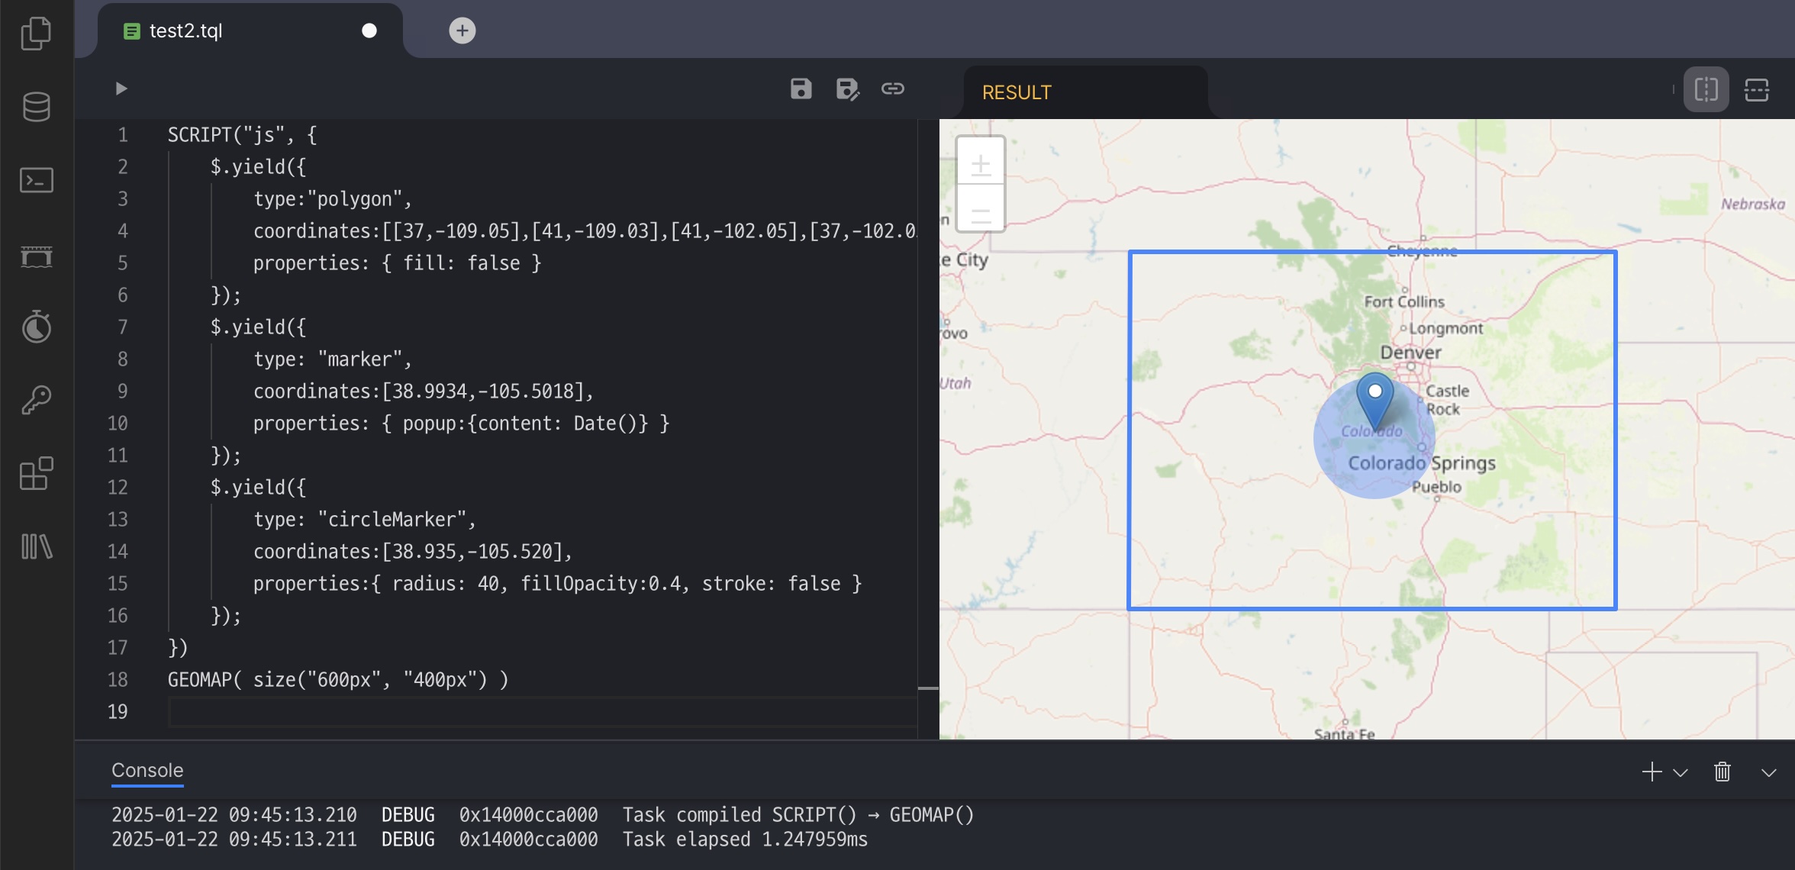Screen dimensions: 1795x870
Task: Open the file explorer icon in the sidebar
Action: click(x=36, y=34)
